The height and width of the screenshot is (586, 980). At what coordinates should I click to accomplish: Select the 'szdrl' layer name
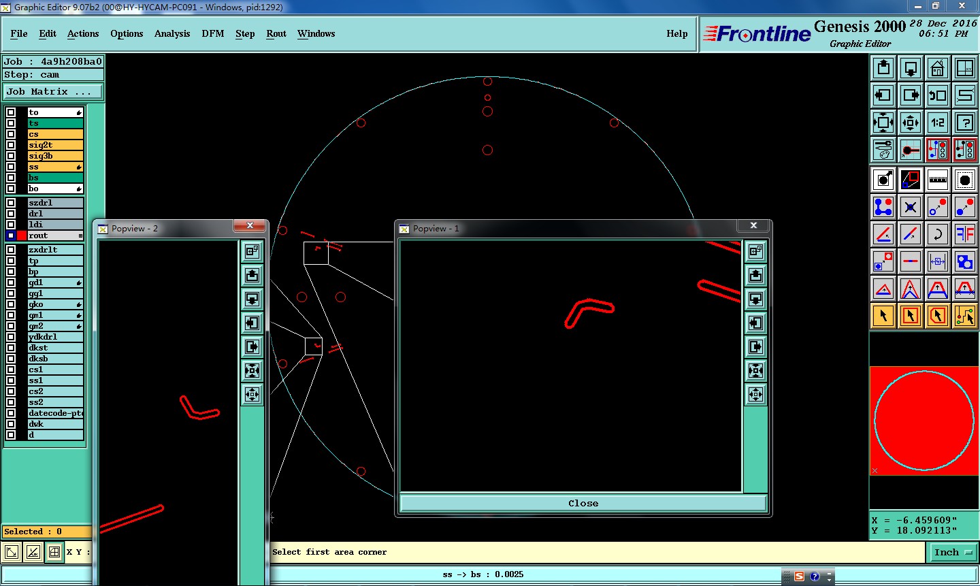coord(55,203)
